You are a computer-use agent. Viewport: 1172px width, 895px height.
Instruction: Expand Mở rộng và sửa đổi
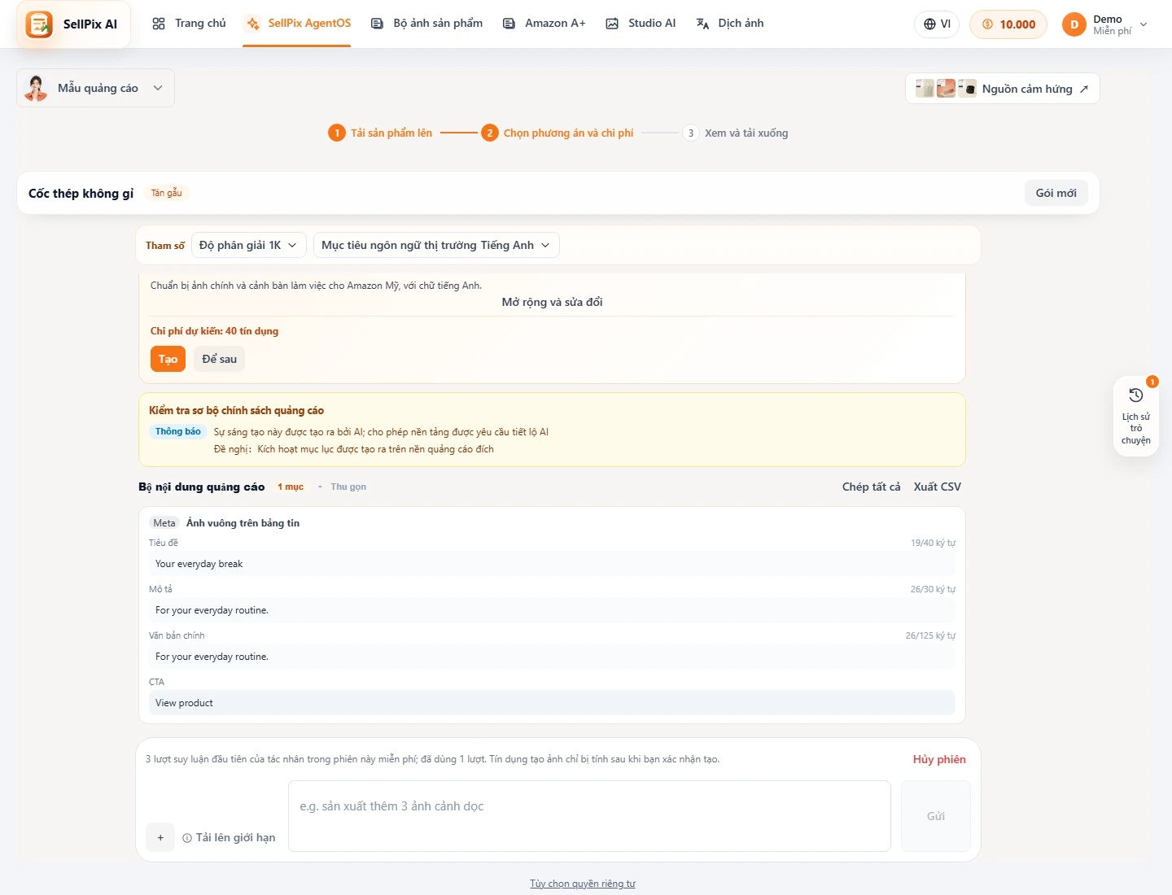(552, 302)
